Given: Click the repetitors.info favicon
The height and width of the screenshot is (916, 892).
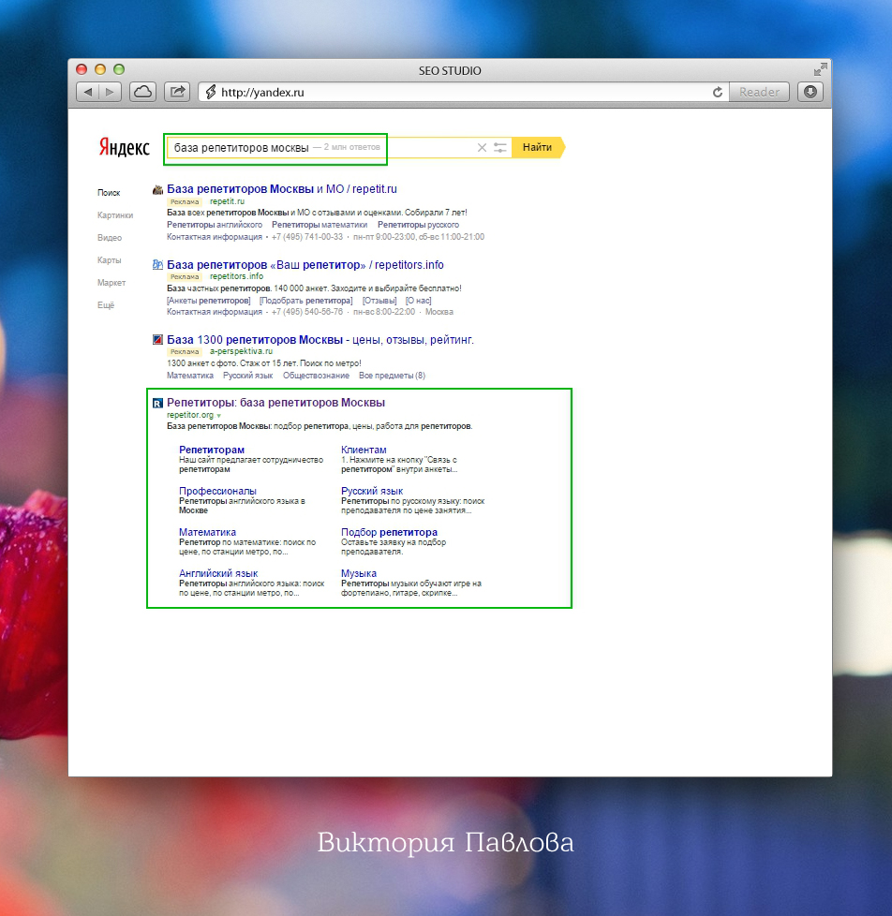Looking at the screenshot, I should [157, 265].
